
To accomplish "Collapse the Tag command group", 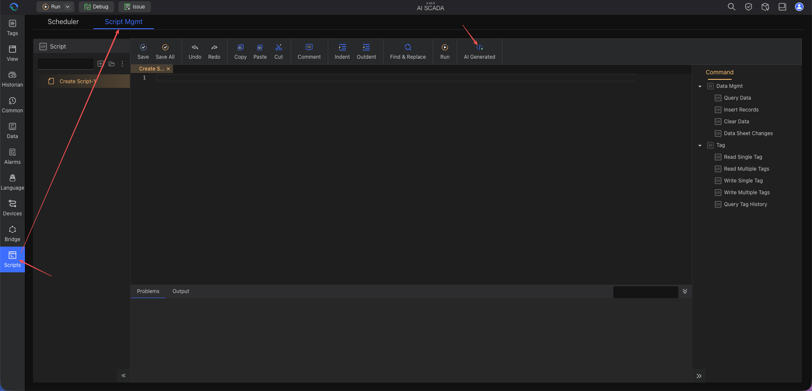I will pyautogui.click(x=700, y=145).
